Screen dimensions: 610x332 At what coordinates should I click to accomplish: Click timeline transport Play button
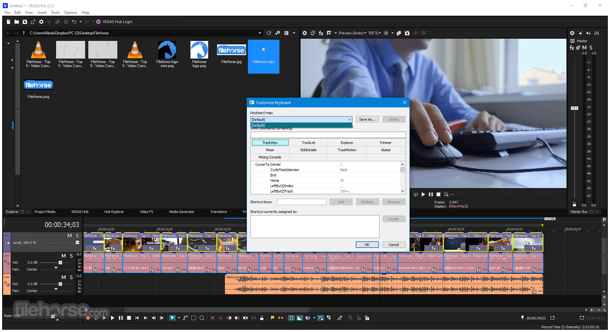[112, 318]
